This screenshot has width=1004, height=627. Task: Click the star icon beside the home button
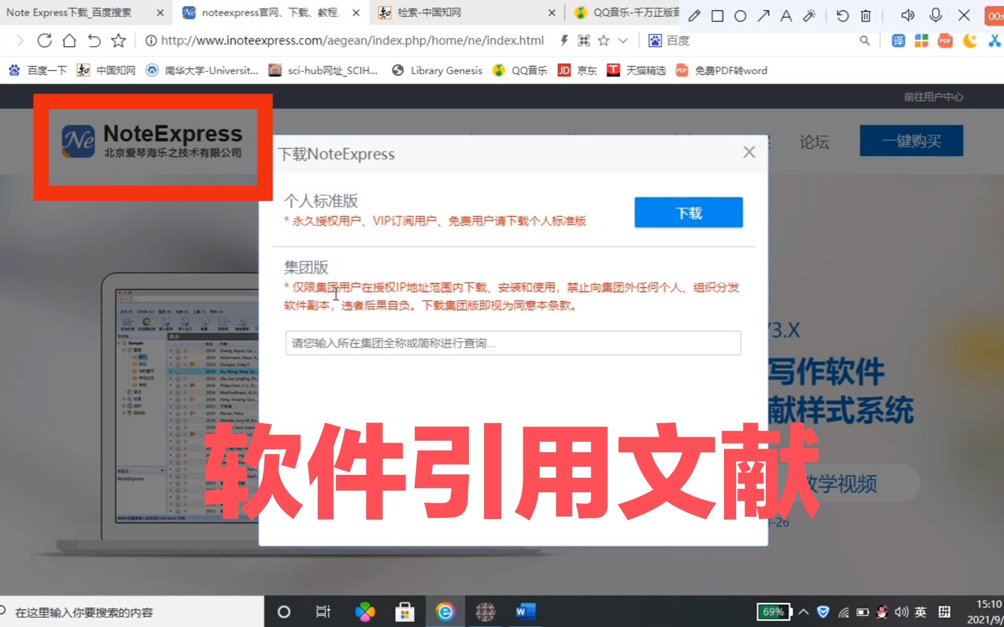119,40
